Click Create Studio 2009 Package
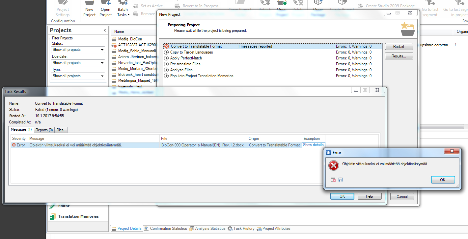The image size is (468, 239). coord(387,6)
